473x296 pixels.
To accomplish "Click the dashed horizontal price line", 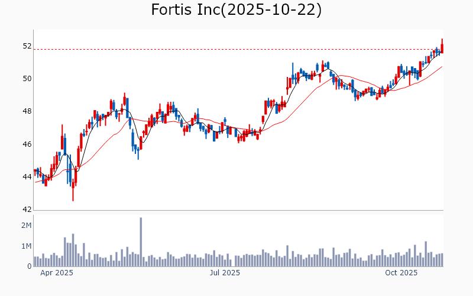I will tap(237, 49).
